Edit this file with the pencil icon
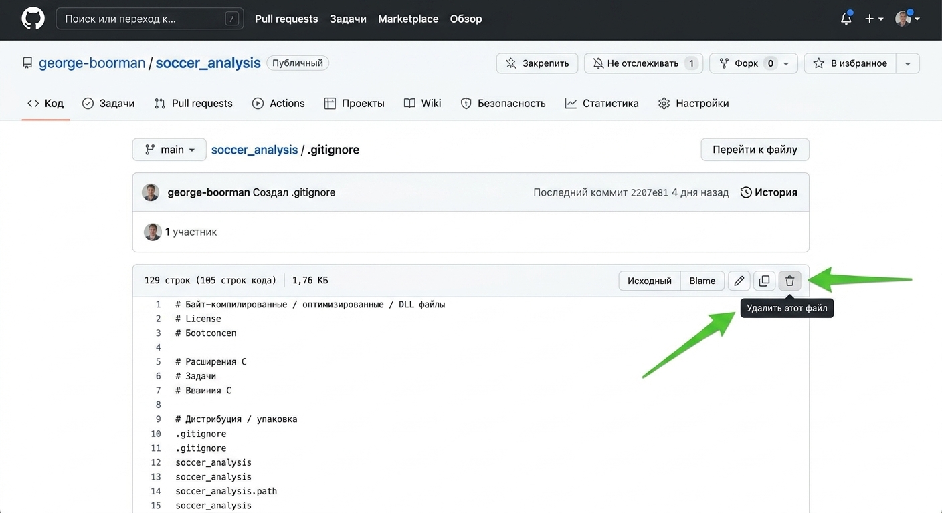The image size is (942, 513). pos(739,281)
